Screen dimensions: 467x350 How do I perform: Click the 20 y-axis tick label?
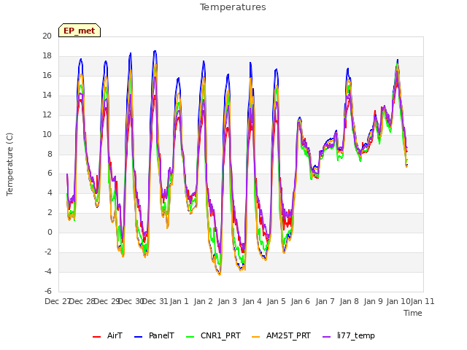pyautogui.click(x=47, y=36)
